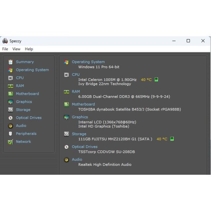Switch to Graphics in the sidebar

pos(24,102)
